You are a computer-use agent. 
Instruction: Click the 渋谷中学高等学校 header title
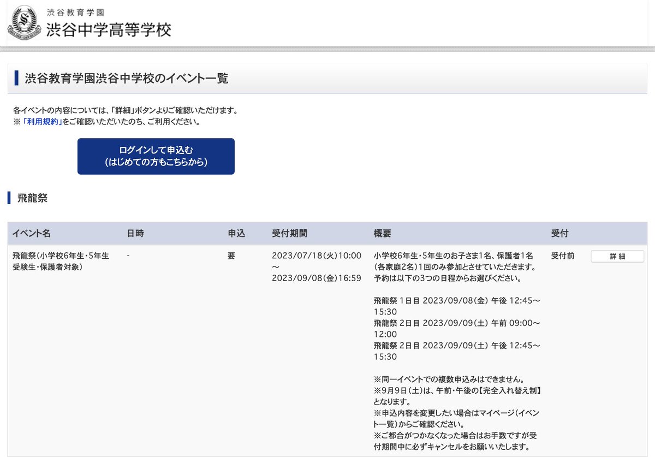pos(109,29)
